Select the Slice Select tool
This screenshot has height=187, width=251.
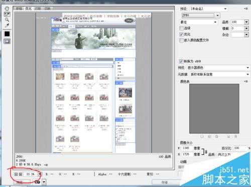click(7, 14)
